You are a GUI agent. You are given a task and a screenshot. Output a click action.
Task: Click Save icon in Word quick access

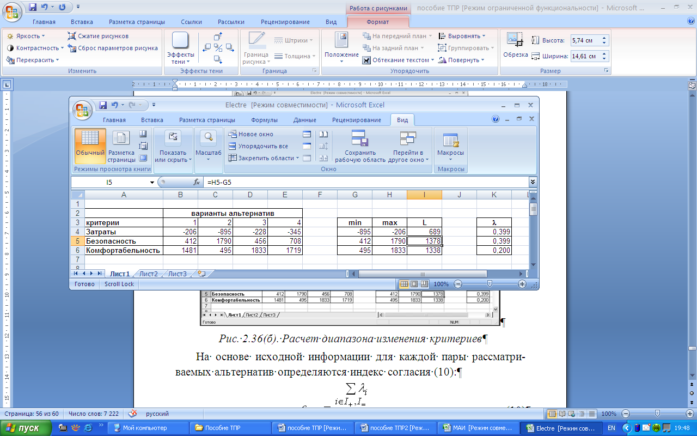coord(33,7)
